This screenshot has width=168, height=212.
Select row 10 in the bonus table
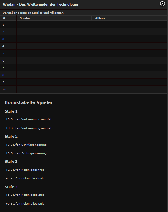coord(84,89)
